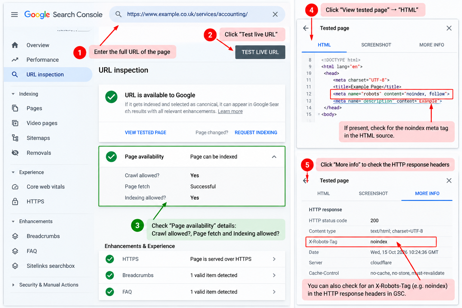The image size is (462, 308).
Task: Open the hamburger main menu
Action: 14,14
